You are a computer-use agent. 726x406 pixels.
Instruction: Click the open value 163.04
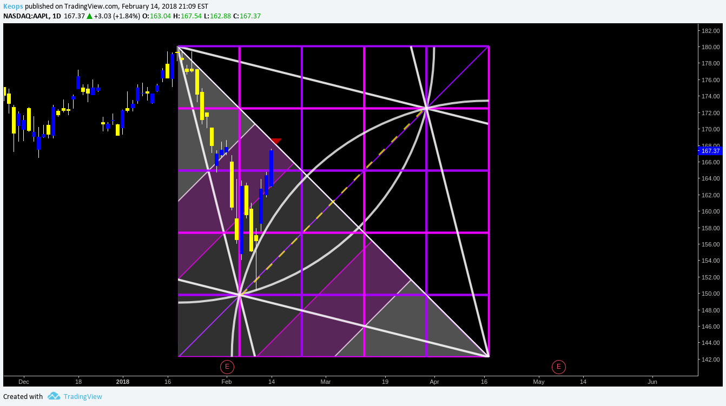(160, 16)
